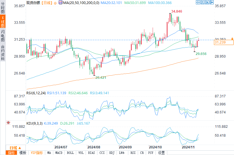Click the red sun icon beside KDJ
The width and height of the screenshot is (234, 155).
tap(8, 123)
